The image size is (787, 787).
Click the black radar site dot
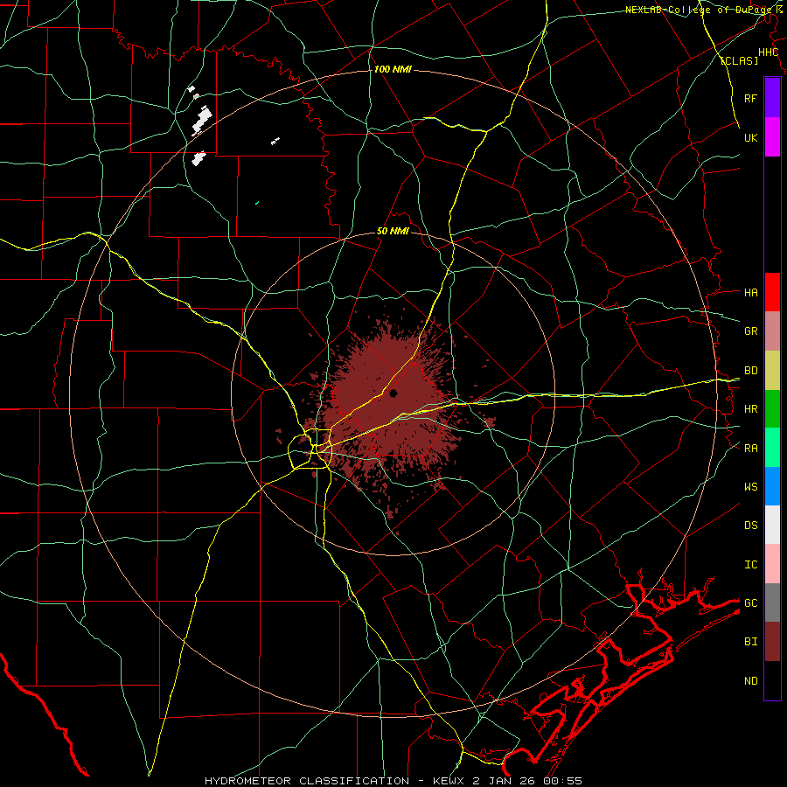[x=393, y=393]
